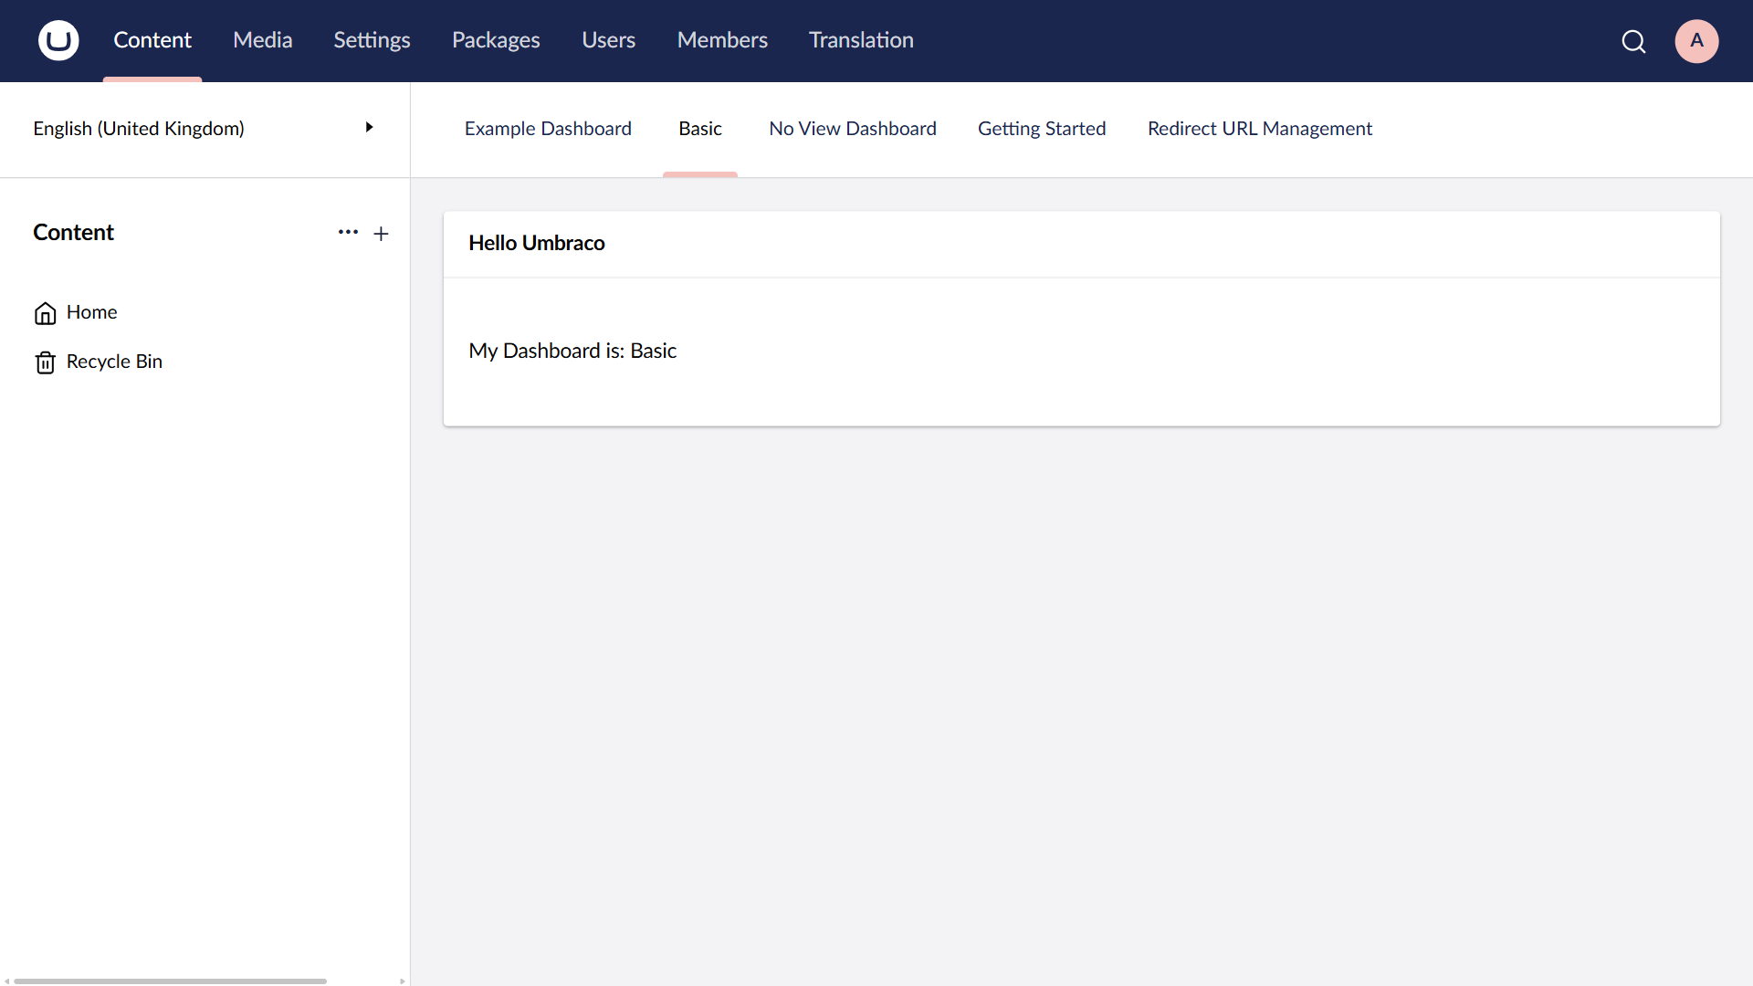This screenshot has height=986, width=1753.
Task: Open the Users section
Action: pyautogui.click(x=608, y=40)
